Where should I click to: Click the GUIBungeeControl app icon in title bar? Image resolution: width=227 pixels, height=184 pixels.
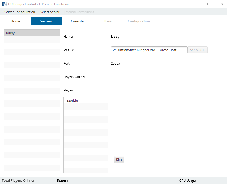4,4
